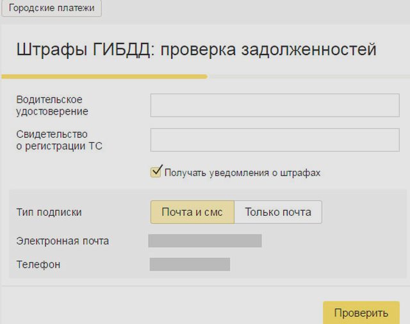The image size is (410, 324).
Task: Click the Телефон label
Action: [x=38, y=264]
